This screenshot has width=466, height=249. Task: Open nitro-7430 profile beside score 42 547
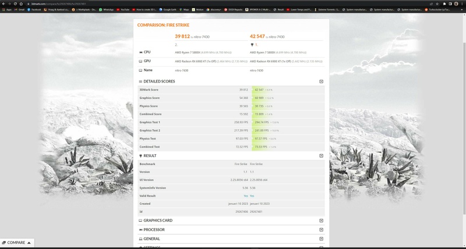(x=277, y=37)
